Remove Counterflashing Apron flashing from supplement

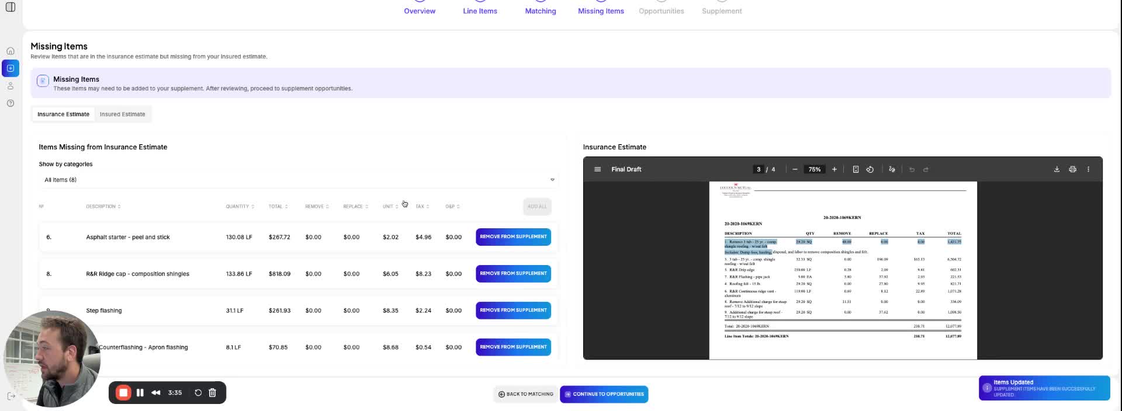click(x=513, y=347)
